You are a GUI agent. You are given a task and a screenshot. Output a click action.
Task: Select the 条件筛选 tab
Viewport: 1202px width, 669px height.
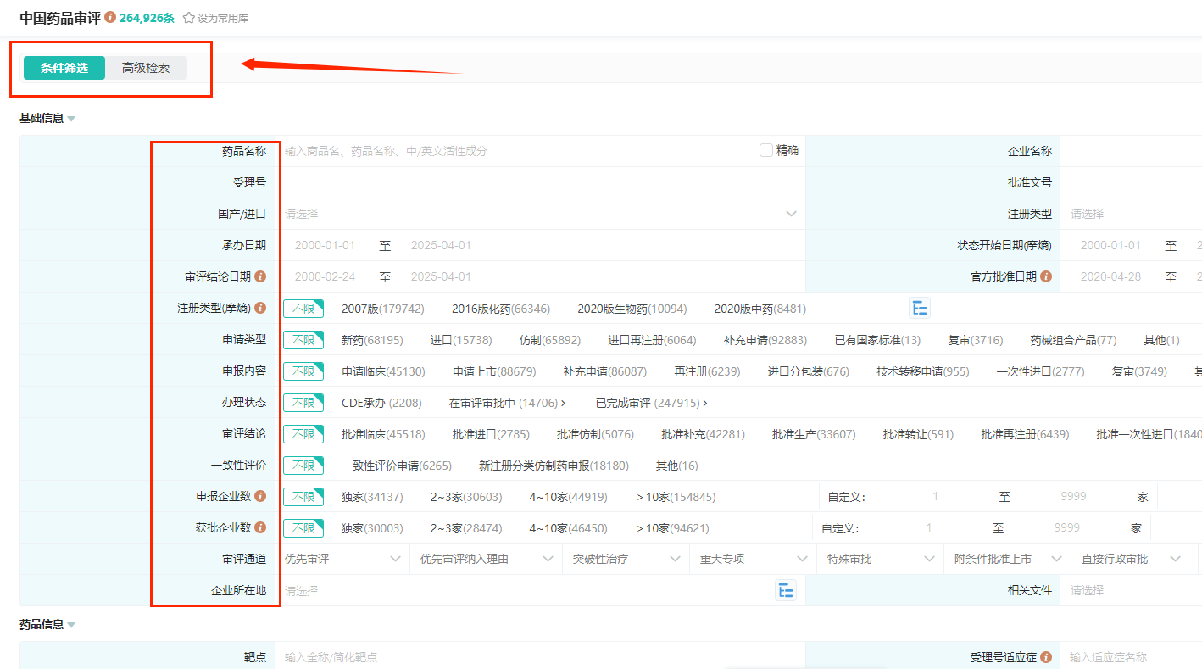[x=64, y=68]
